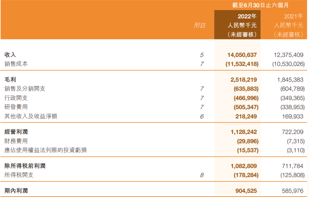Select the 銷售及分銷開支 row label
309x197 pixels.
(x=25, y=88)
